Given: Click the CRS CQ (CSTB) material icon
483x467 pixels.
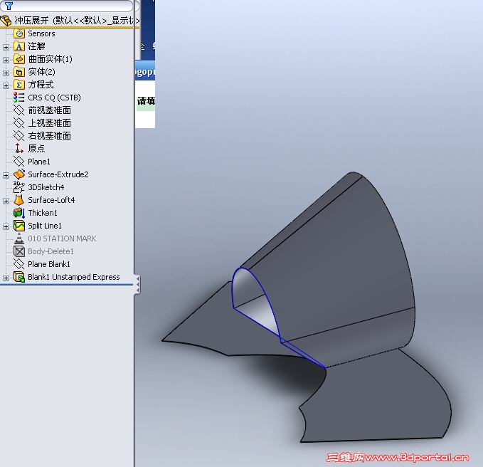Looking at the screenshot, I should click(x=19, y=98).
